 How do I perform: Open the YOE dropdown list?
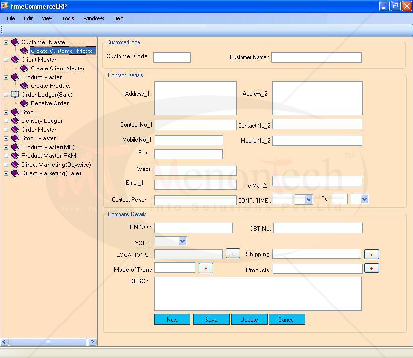coord(182,241)
